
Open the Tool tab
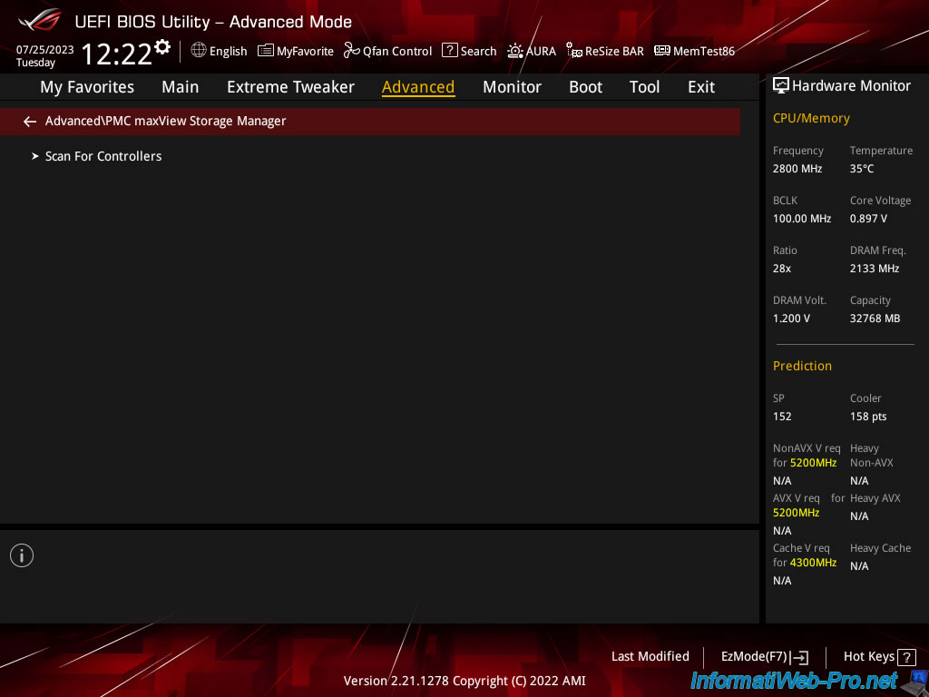645,87
